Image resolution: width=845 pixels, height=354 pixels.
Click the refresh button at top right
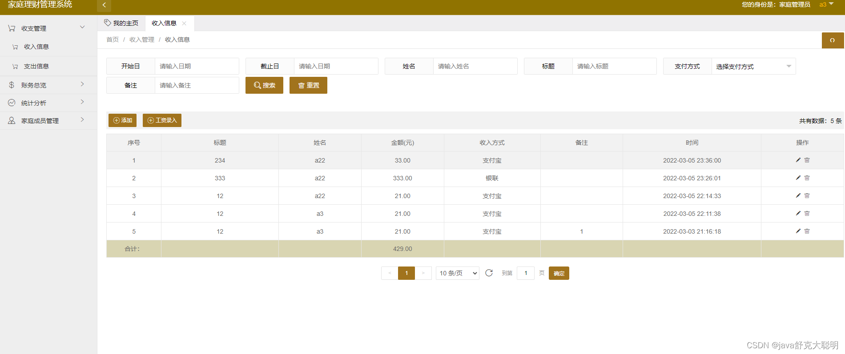tap(833, 40)
